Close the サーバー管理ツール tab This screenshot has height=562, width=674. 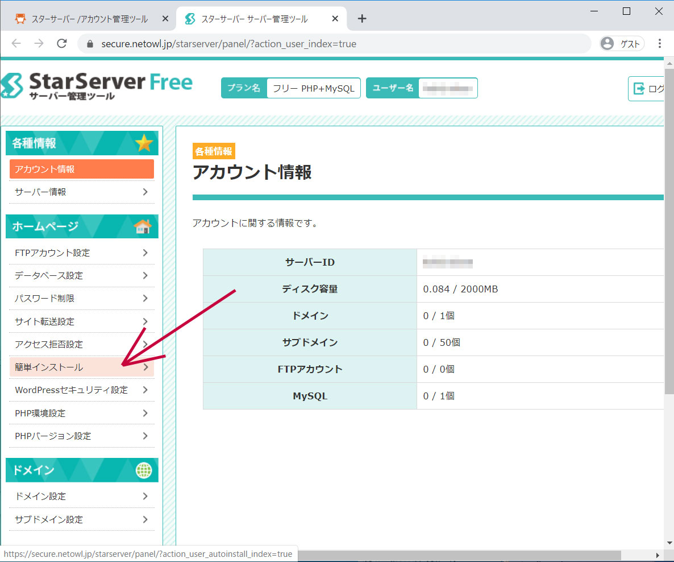pos(335,19)
